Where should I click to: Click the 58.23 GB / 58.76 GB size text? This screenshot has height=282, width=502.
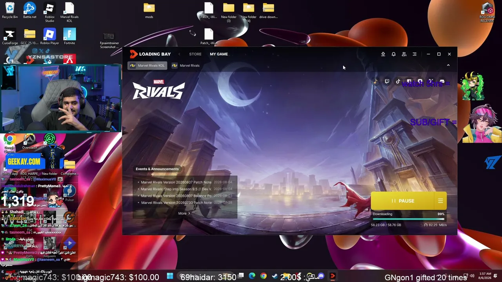386,225
